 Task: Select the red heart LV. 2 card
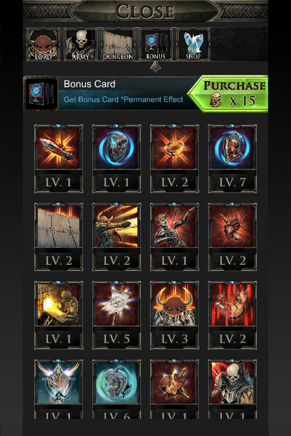(233, 237)
